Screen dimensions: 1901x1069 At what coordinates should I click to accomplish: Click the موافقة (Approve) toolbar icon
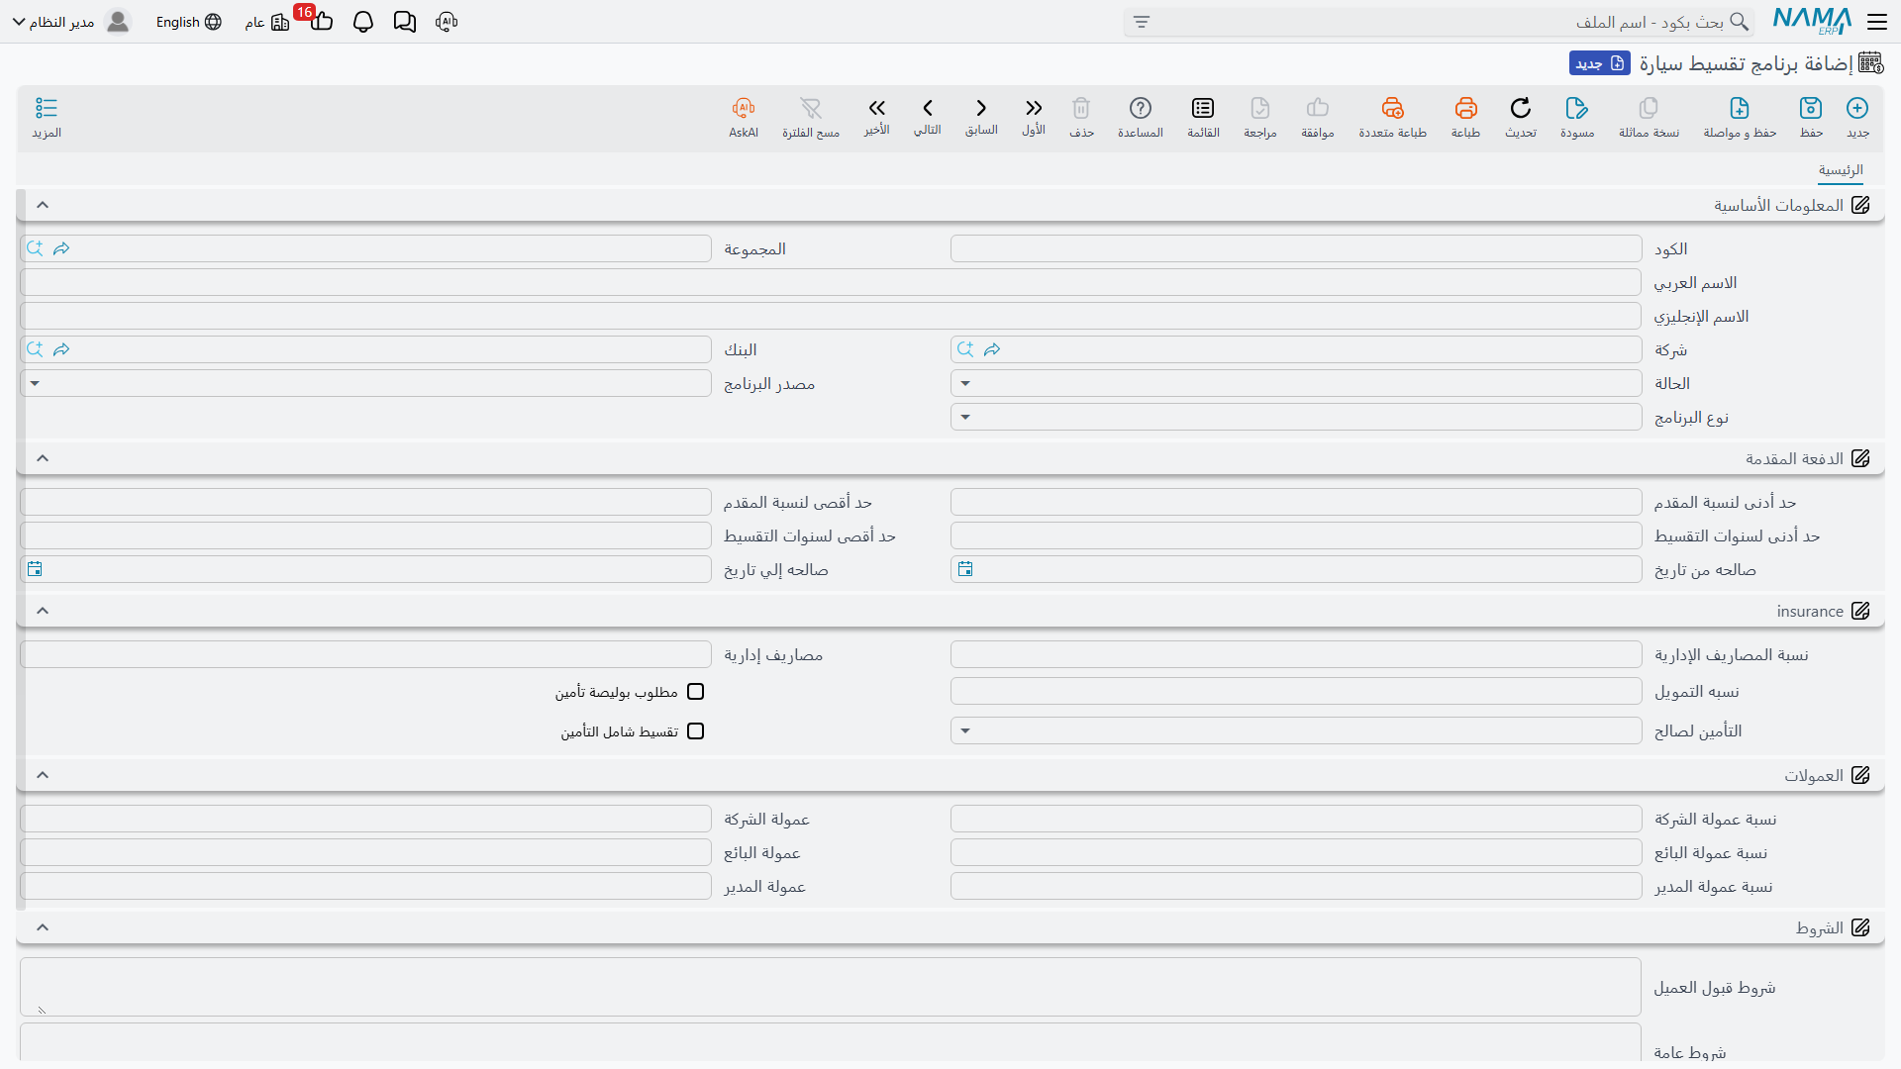pyautogui.click(x=1318, y=108)
